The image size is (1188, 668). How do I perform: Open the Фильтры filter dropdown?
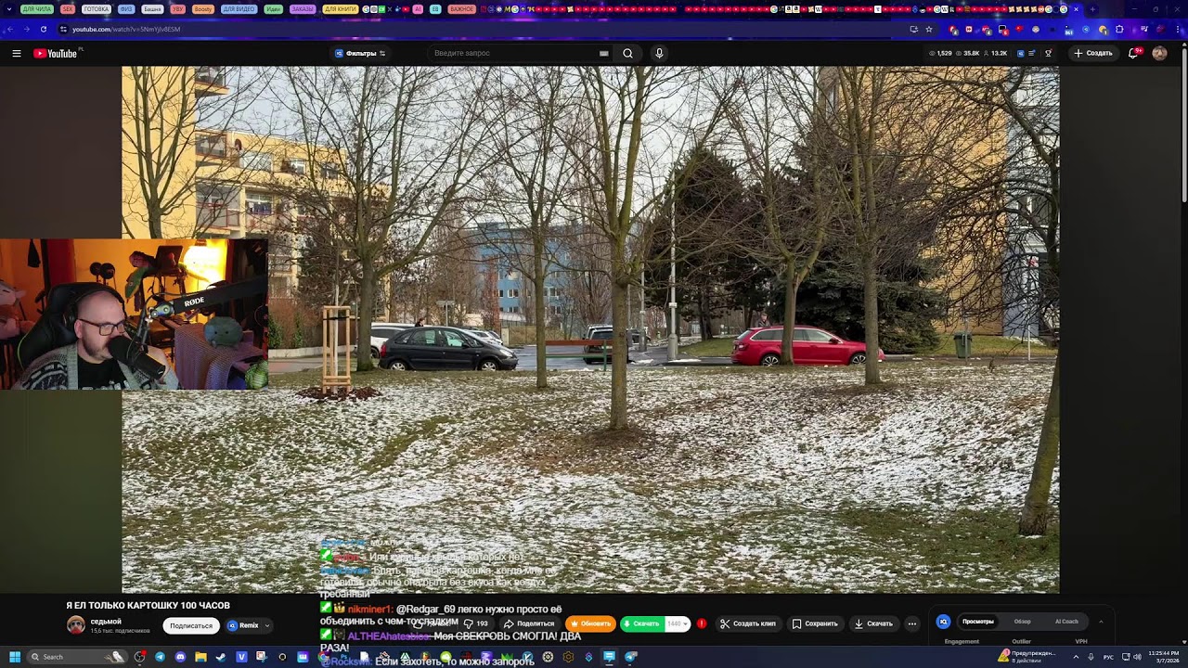(360, 53)
